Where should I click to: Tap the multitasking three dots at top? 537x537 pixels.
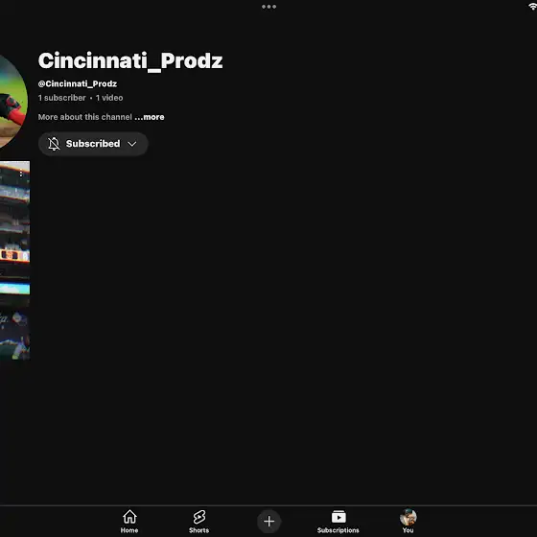pyautogui.click(x=268, y=7)
